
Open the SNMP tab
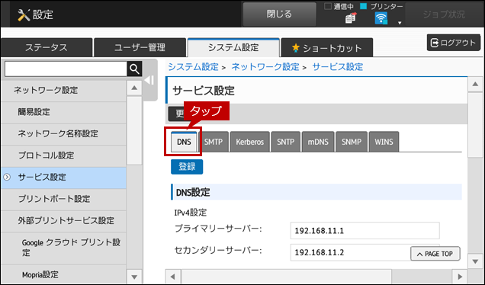tap(352, 142)
